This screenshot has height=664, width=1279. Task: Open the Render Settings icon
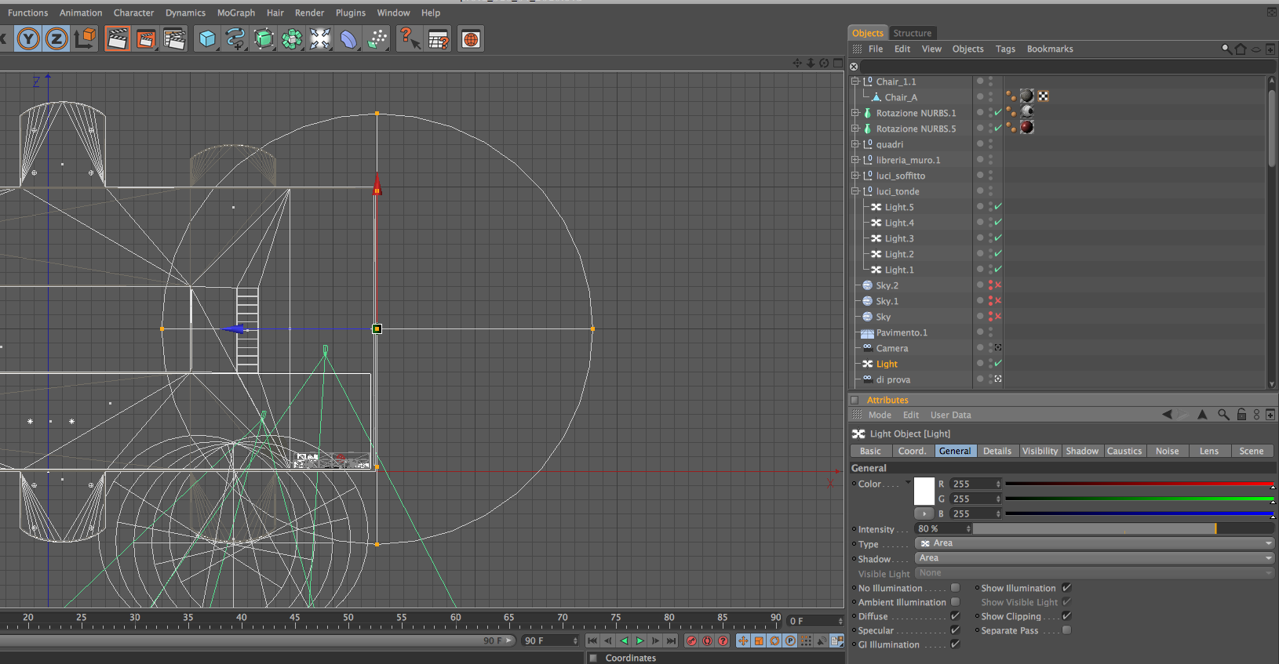(174, 38)
